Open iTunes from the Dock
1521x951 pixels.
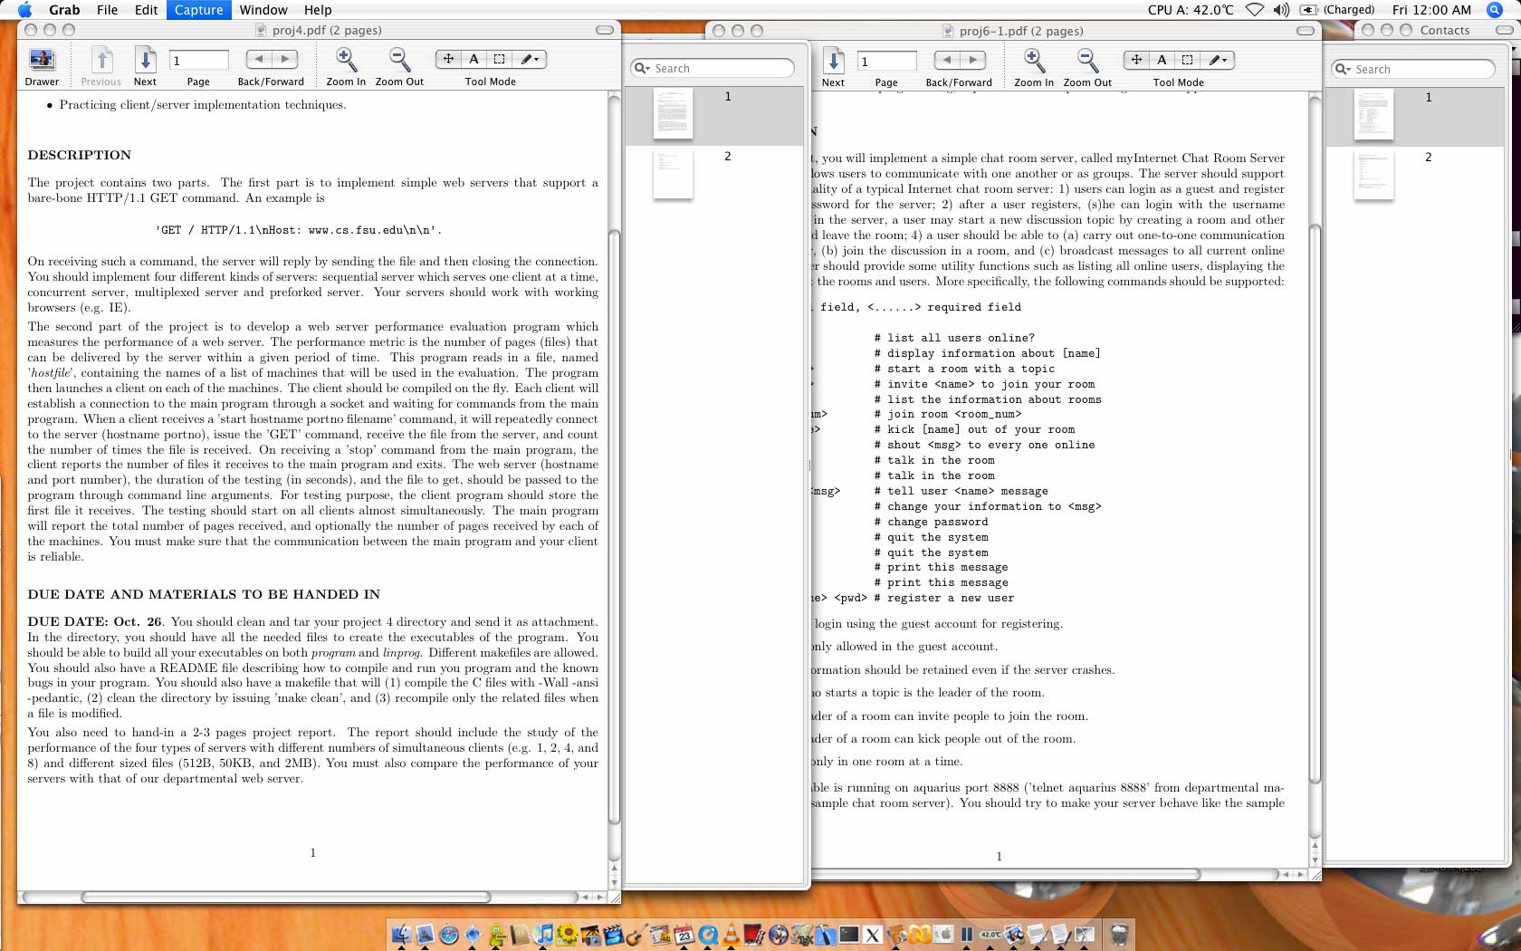543,934
